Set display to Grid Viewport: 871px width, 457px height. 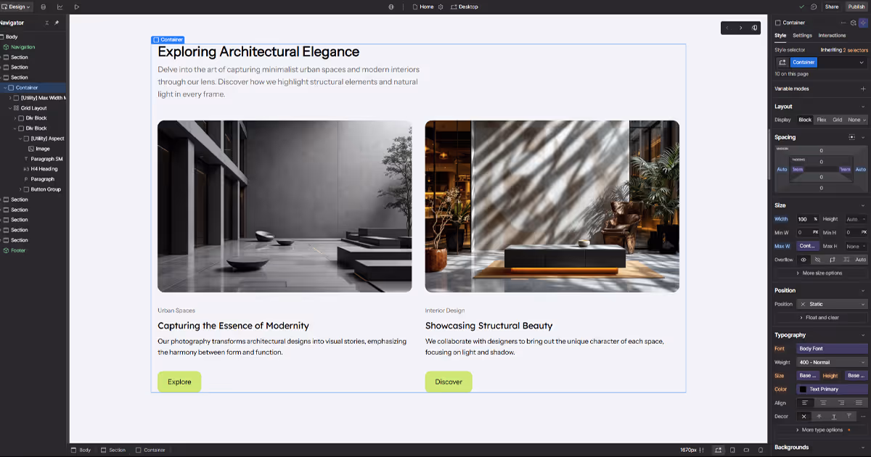click(x=838, y=120)
